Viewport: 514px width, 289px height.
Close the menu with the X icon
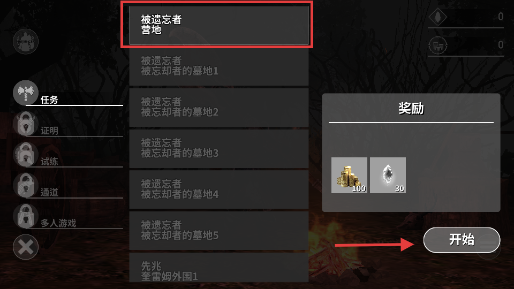(26, 247)
